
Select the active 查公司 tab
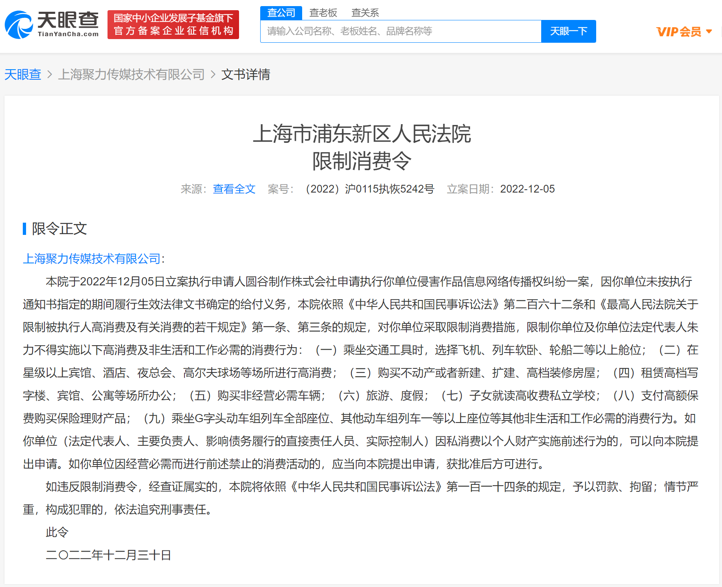point(281,13)
